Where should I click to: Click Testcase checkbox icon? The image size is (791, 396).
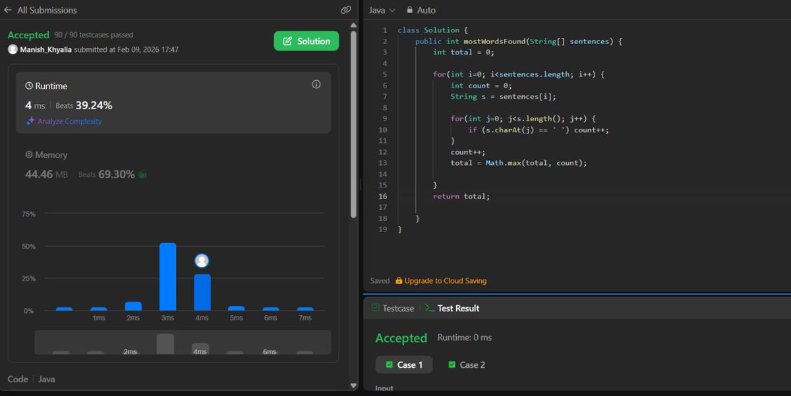[x=375, y=308]
